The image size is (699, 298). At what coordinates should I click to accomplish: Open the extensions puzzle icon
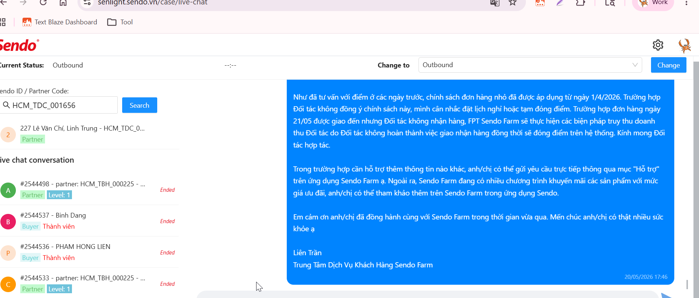tap(580, 3)
